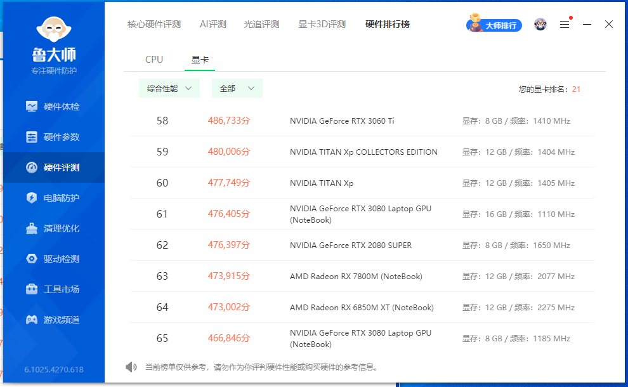Select AMD Radeon RX 6850M XT row
This screenshot has height=387, width=628.
click(x=362, y=307)
